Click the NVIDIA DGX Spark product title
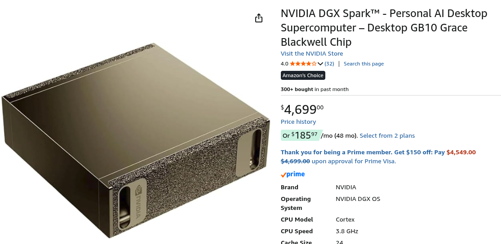The width and height of the screenshot is (501, 244). 384,28
